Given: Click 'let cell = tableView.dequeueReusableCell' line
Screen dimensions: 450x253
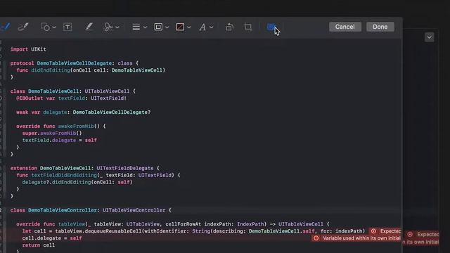Looking at the screenshot, I should pyautogui.click(x=194, y=231).
